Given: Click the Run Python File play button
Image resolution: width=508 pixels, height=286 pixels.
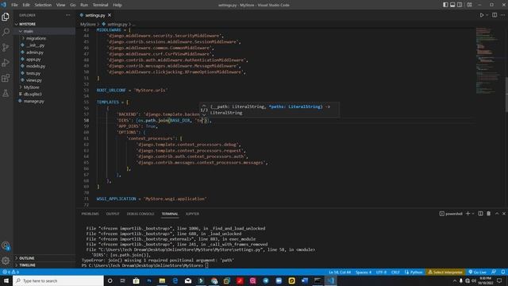Looking at the screenshot, I should point(482,15).
